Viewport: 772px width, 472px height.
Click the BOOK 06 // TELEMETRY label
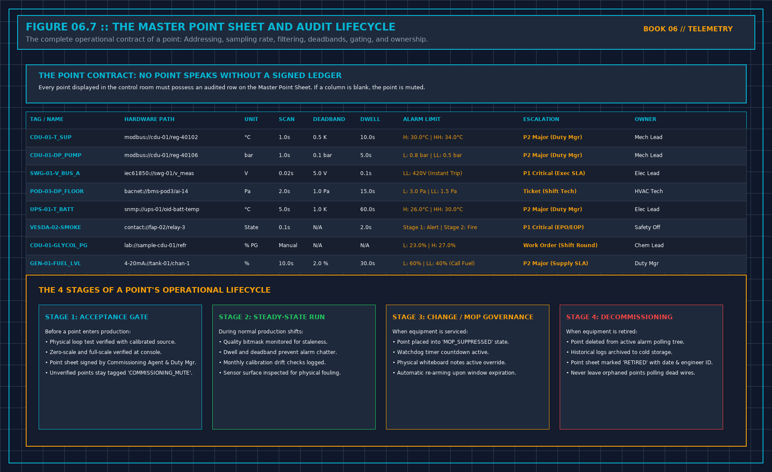point(688,29)
